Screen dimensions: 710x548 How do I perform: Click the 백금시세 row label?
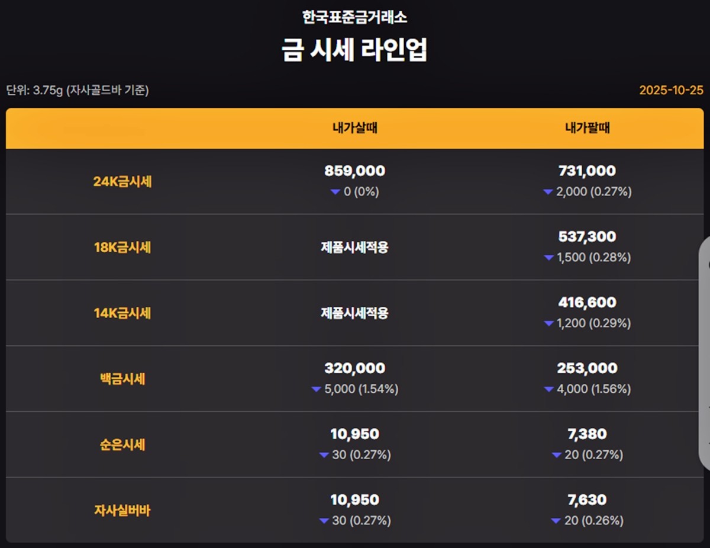tap(122, 379)
